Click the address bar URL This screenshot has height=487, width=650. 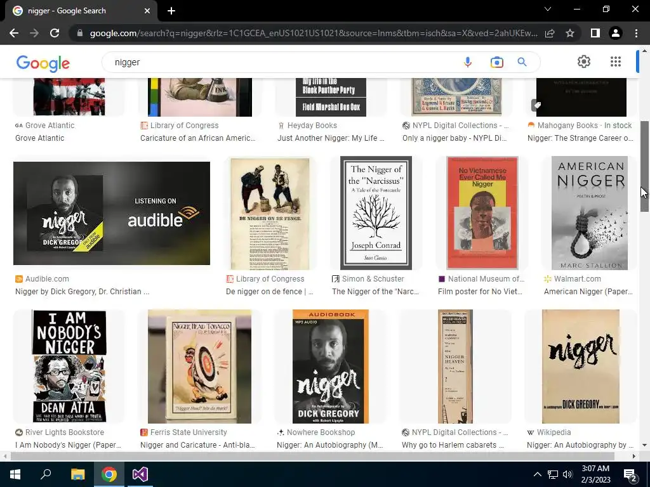pyautogui.click(x=314, y=33)
